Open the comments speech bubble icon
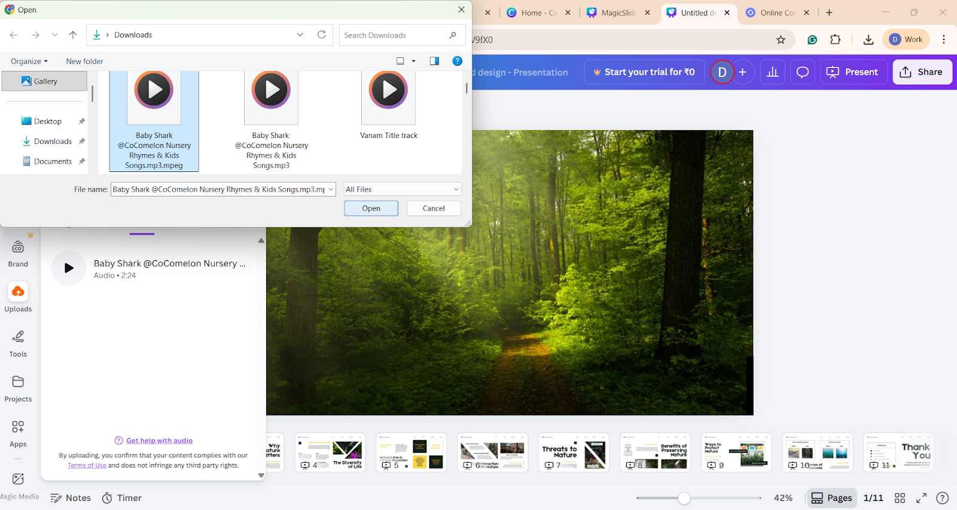The image size is (957, 510). [803, 72]
